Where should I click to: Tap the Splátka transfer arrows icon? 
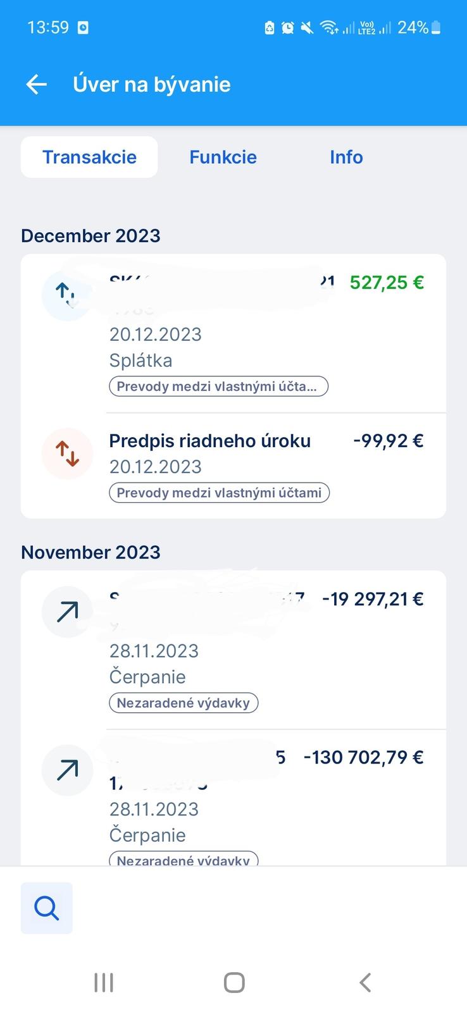66,295
